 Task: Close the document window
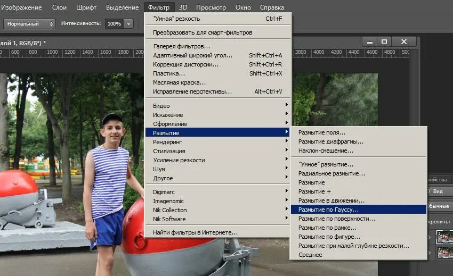coord(404,42)
